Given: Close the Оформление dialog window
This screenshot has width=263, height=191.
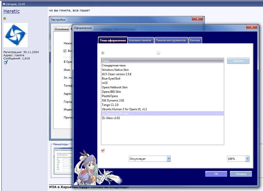Looking at the screenshot, I should click(x=251, y=27).
